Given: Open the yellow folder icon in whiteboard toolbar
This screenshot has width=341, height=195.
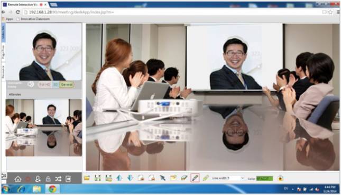Looking at the screenshot, I should click(x=87, y=178).
